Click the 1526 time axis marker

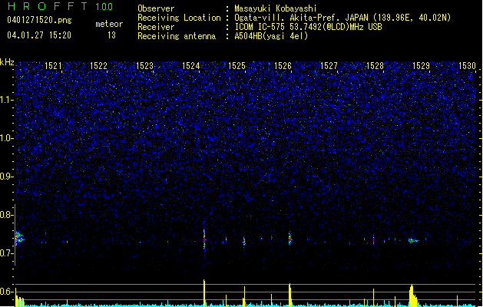(x=283, y=66)
